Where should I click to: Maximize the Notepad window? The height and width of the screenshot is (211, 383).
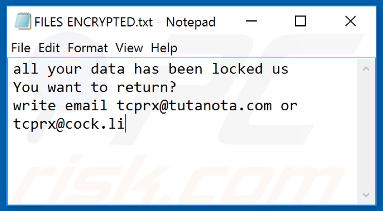click(301, 21)
